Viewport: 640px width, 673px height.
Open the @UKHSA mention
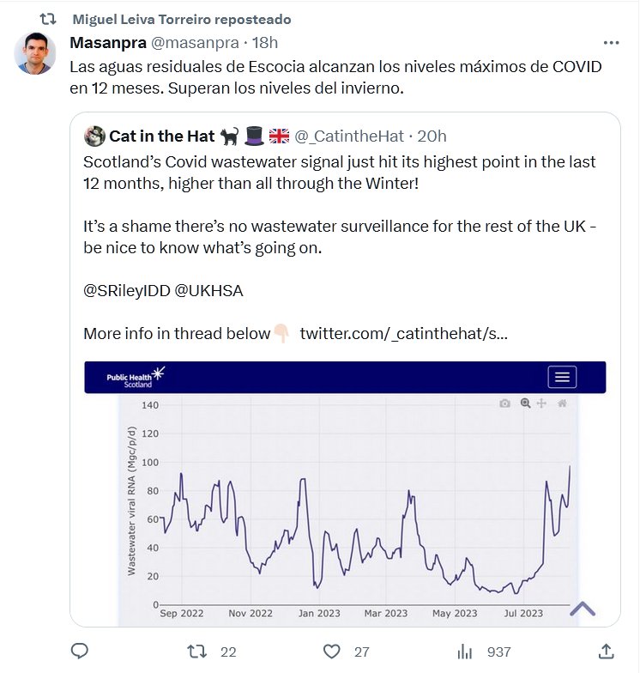(x=208, y=290)
